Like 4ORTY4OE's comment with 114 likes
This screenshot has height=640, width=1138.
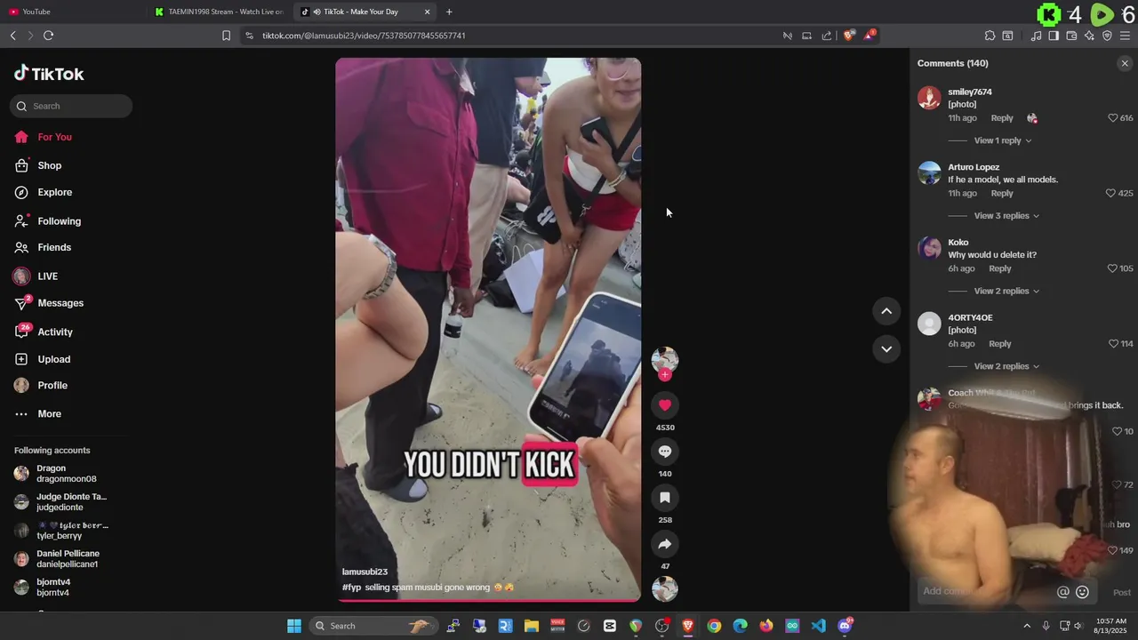coord(1113,344)
